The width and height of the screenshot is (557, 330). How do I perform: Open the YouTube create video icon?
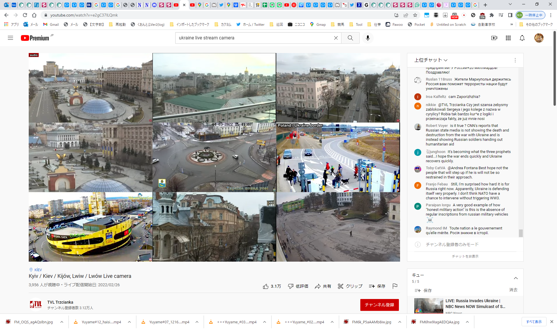tap(494, 38)
